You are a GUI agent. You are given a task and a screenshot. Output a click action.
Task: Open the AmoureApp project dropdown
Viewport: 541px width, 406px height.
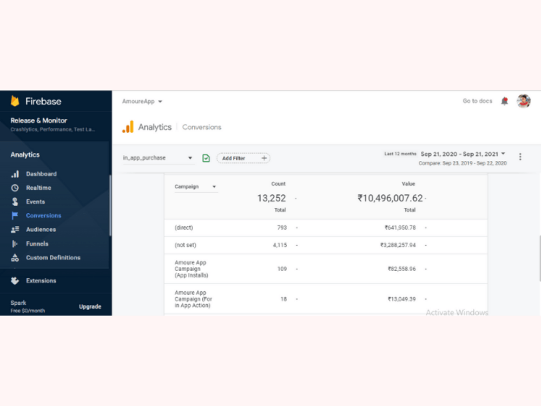(x=142, y=102)
